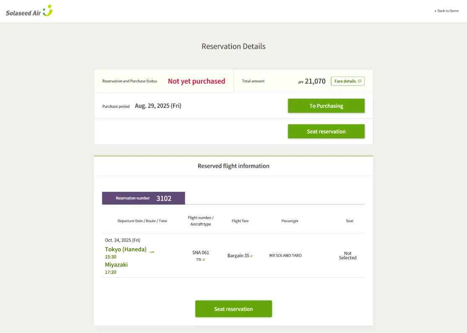This screenshot has height=333, width=467.
Task: Click the link icon next to Bargain 35
Action: pos(252,256)
